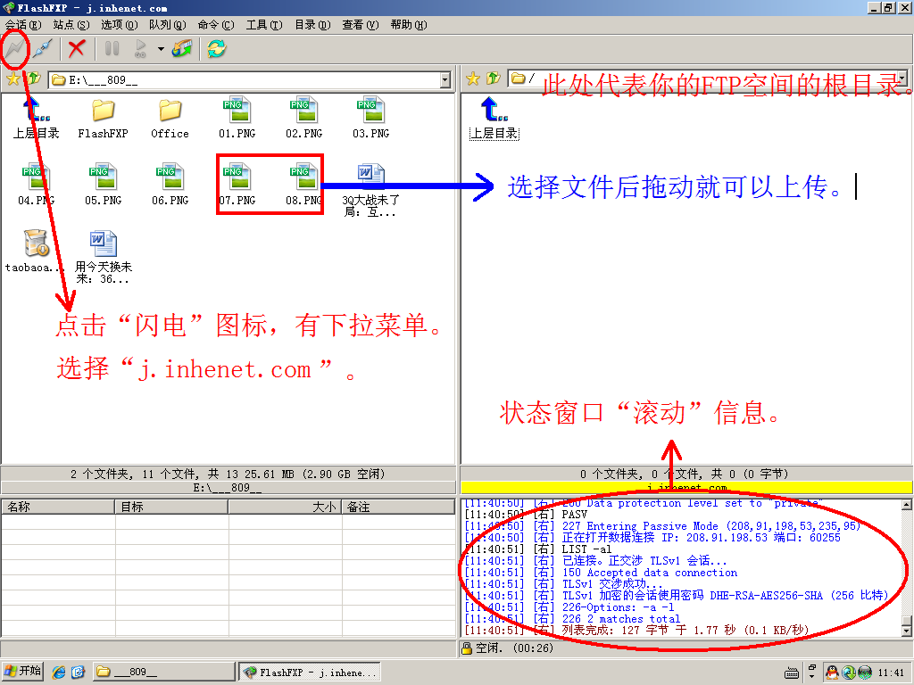Screen dimensions: 914x685
Task: Select the 07.PNG file
Action: pyautogui.click(x=237, y=184)
